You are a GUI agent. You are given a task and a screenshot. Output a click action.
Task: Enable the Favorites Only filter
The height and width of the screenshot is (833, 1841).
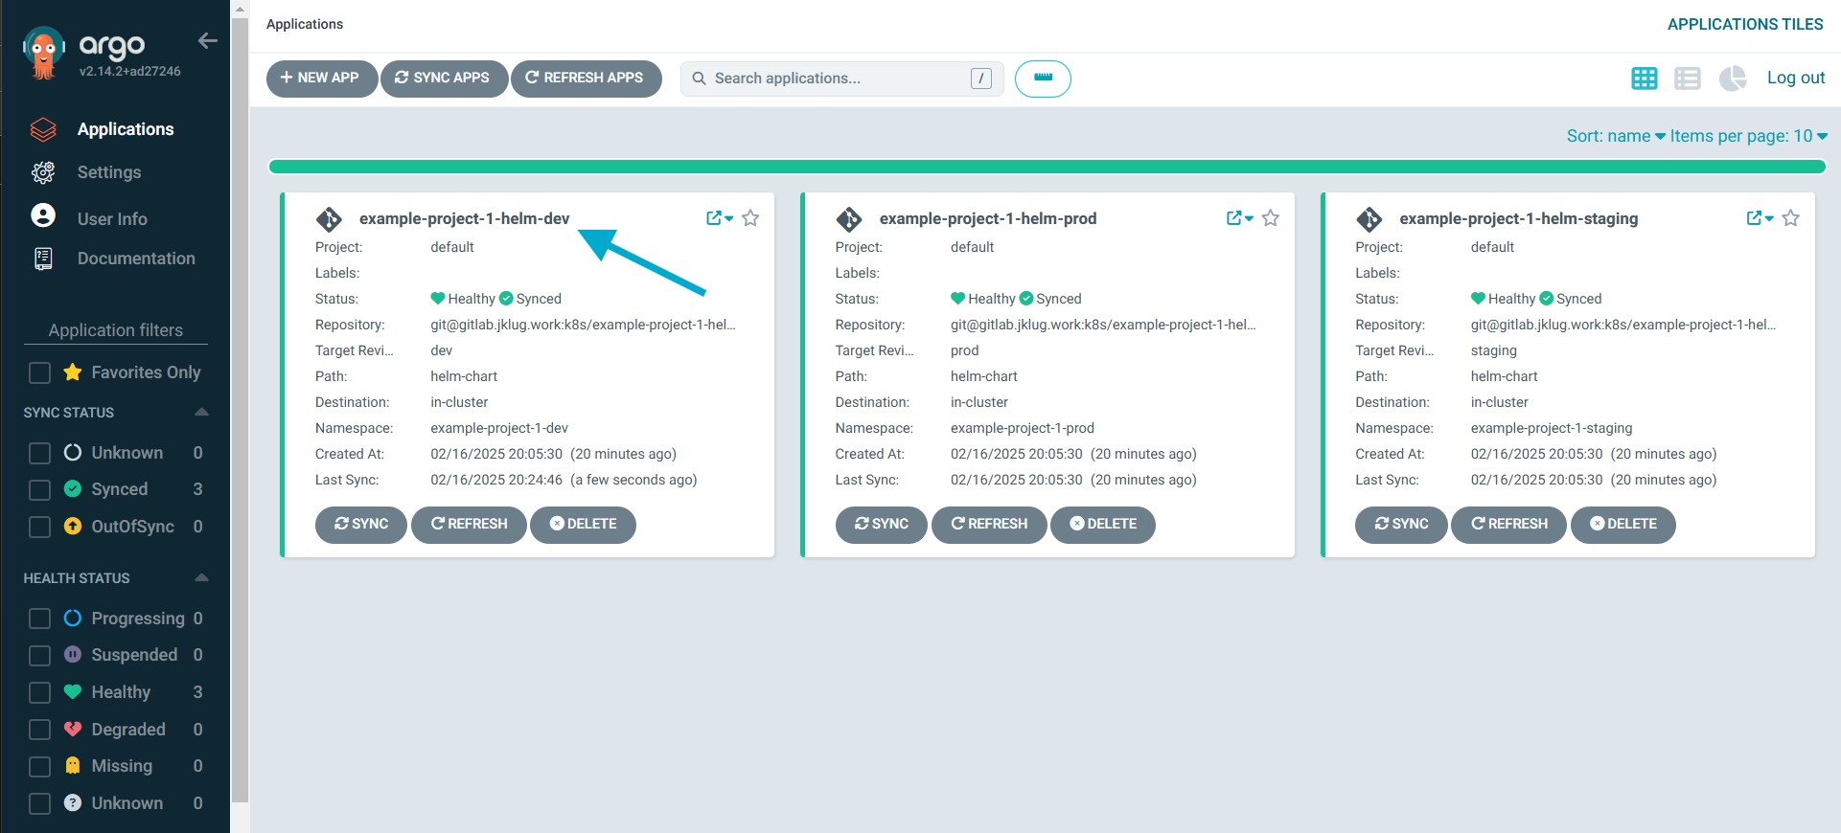click(39, 372)
